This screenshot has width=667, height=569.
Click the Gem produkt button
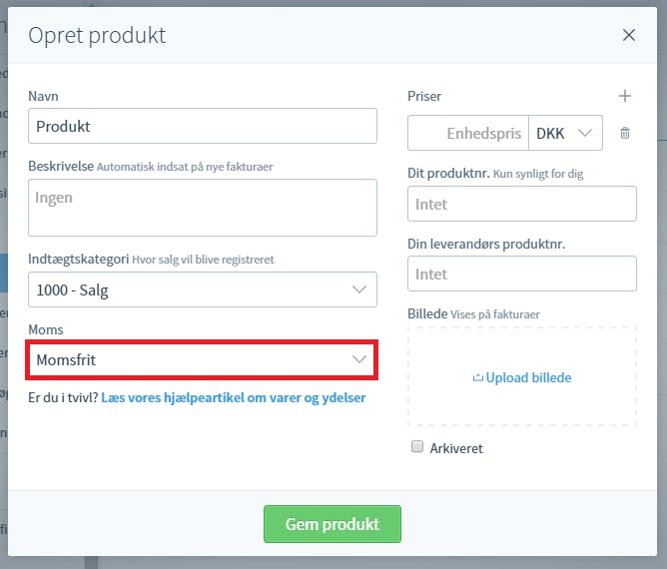click(333, 524)
